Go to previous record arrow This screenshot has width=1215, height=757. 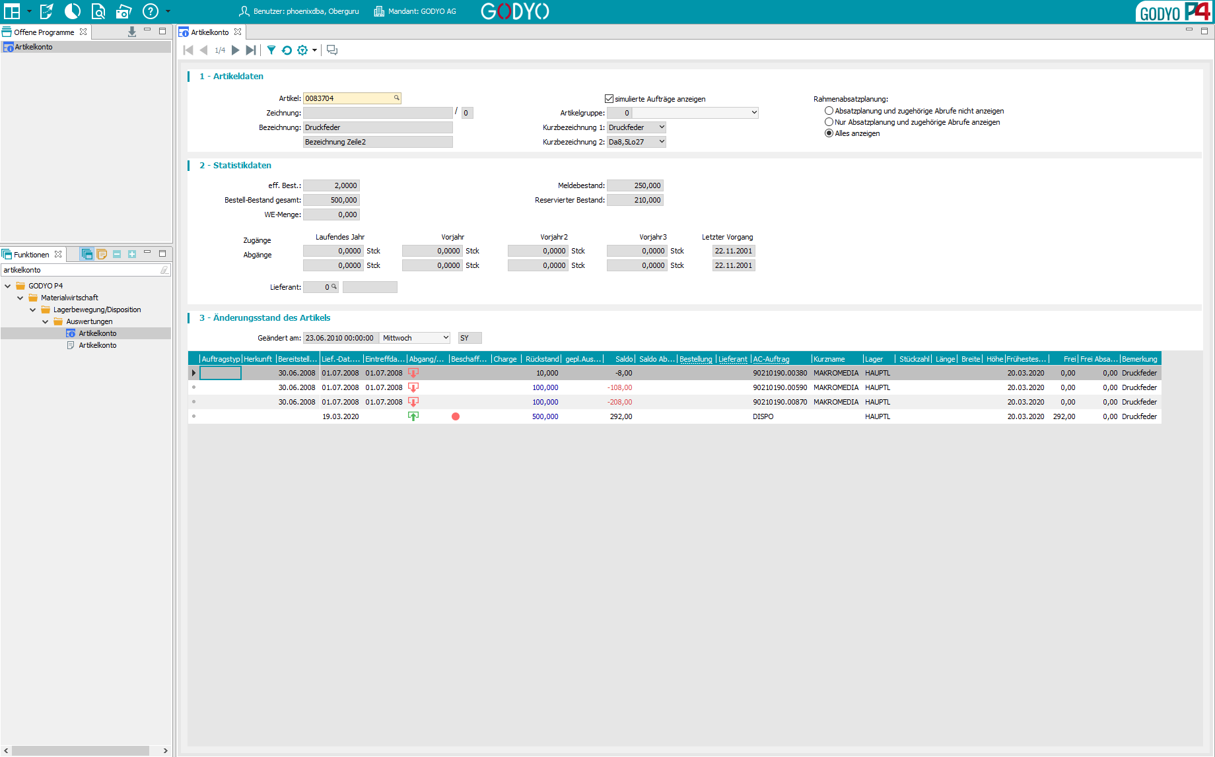pos(203,50)
